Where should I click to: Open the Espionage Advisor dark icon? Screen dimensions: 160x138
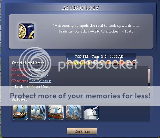[134, 63]
